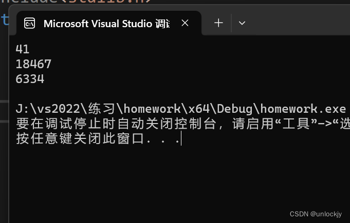Click the console icon in the terminal tab
The image size is (350, 223).
[x=29, y=24]
